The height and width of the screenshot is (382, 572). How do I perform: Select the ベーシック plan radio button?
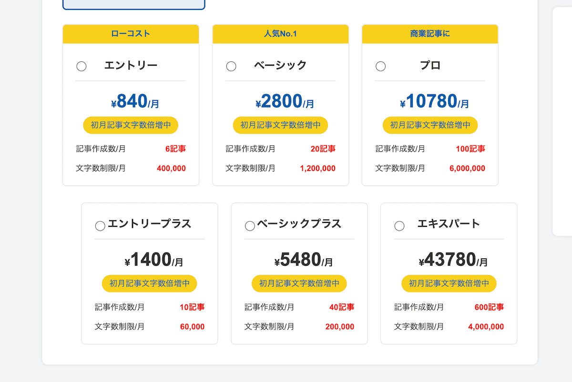click(x=231, y=66)
